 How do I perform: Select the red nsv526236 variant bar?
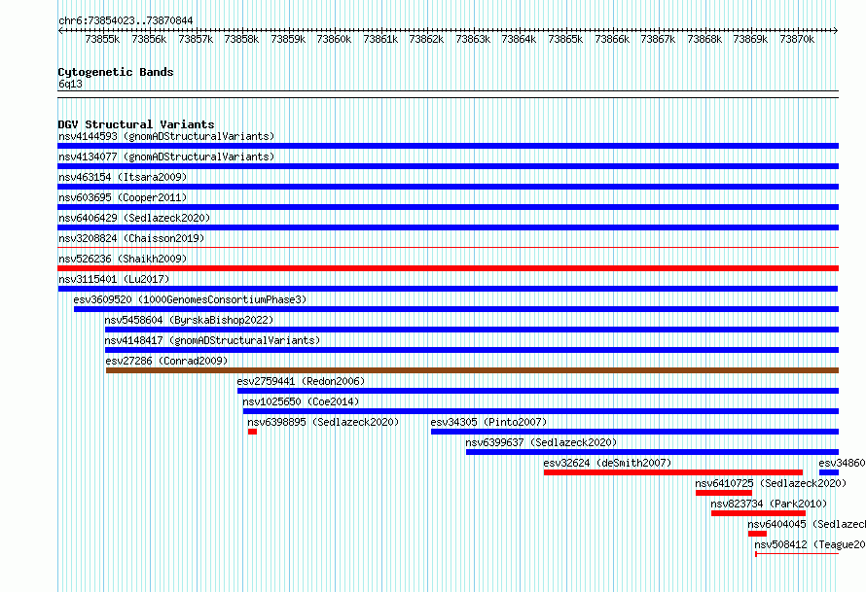(448, 268)
